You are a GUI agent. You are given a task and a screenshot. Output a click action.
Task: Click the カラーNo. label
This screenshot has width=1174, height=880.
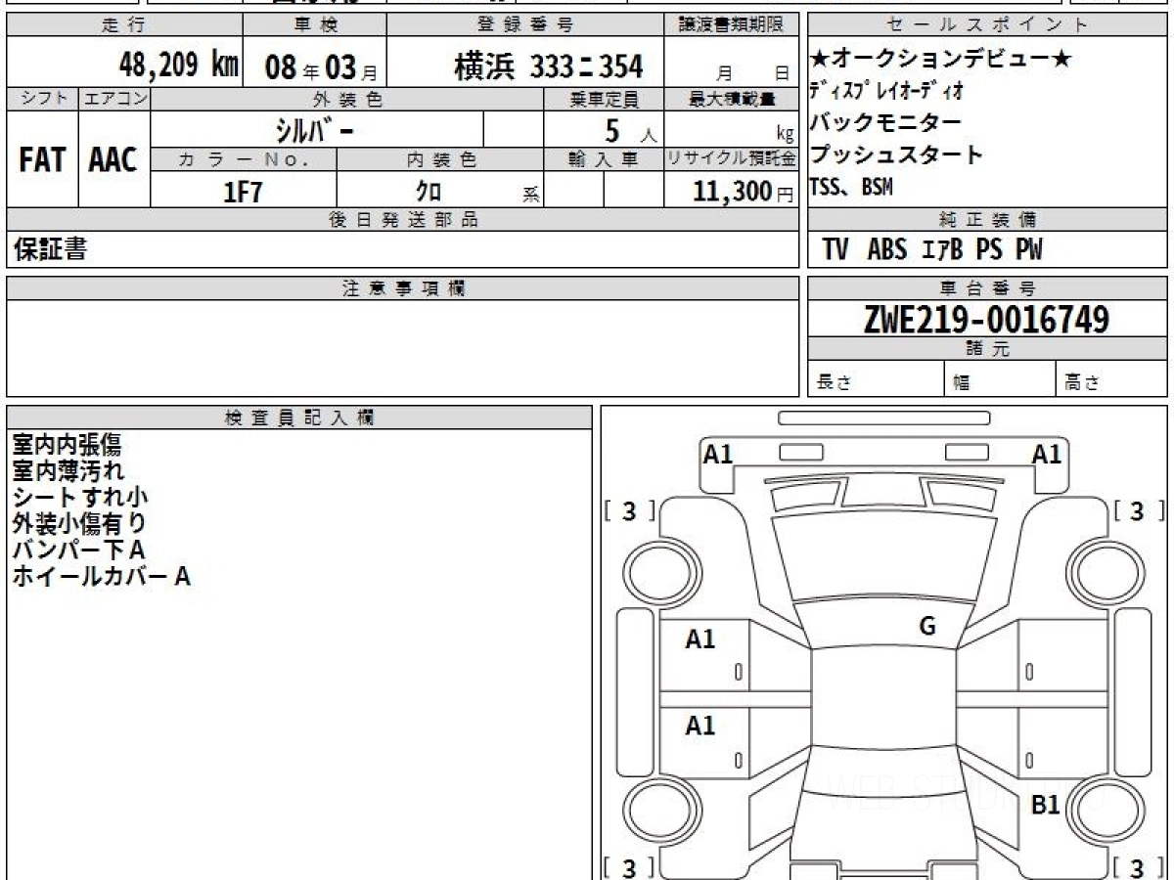point(244,159)
